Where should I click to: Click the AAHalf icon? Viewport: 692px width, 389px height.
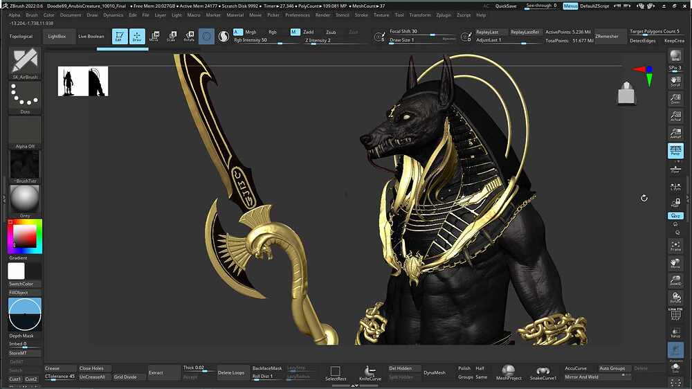[675, 133]
